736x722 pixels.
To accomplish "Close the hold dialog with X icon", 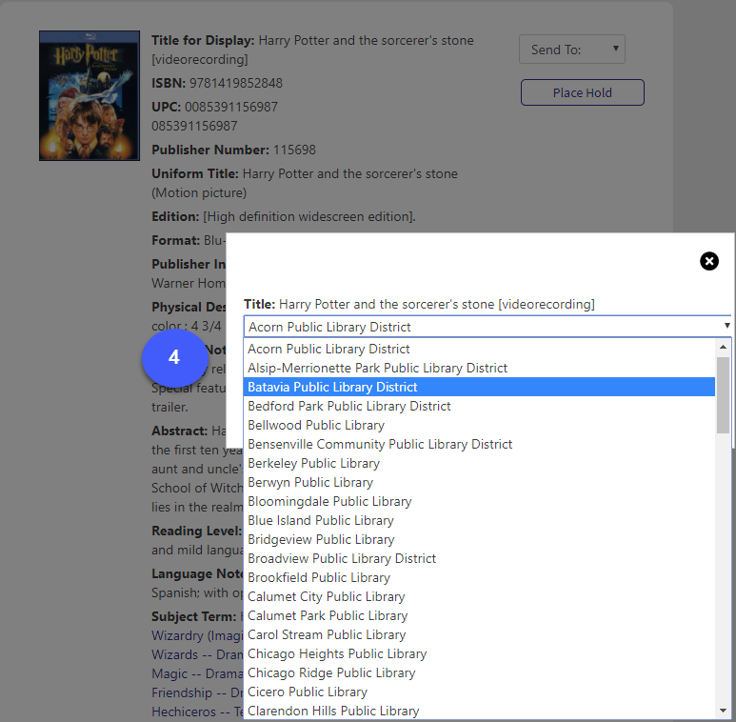I will pos(708,261).
